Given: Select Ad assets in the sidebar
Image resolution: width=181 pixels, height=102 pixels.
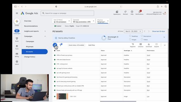Looking at the screenshot, I should click(x=35, y=52).
